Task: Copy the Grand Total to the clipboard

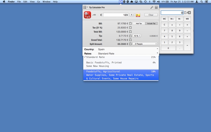Action: click(x=130, y=40)
